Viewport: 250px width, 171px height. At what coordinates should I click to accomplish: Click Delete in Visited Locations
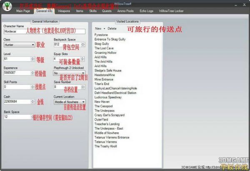point(112,29)
